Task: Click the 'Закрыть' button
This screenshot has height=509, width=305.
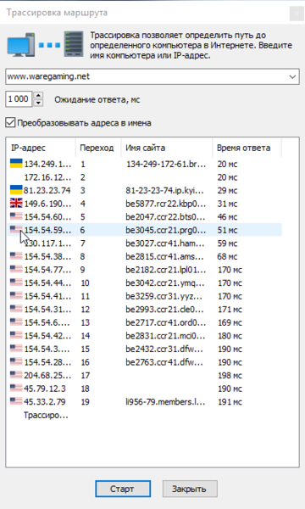Action: click(190, 489)
